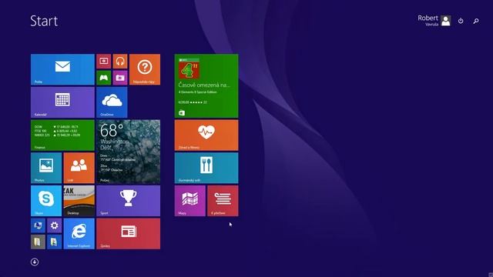Open the Sport trophy tile
Image resolution: width=493 pixels, height=277 pixels.
pyautogui.click(x=129, y=201)
